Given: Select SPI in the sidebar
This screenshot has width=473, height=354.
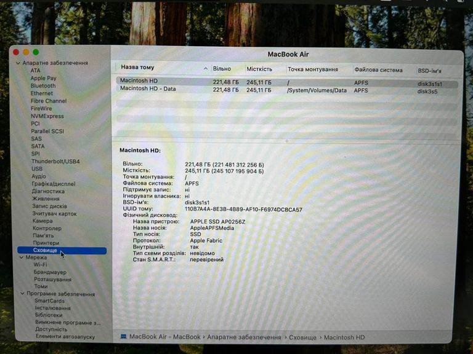Looking at the screenshot, I should (x=35, y=154).
